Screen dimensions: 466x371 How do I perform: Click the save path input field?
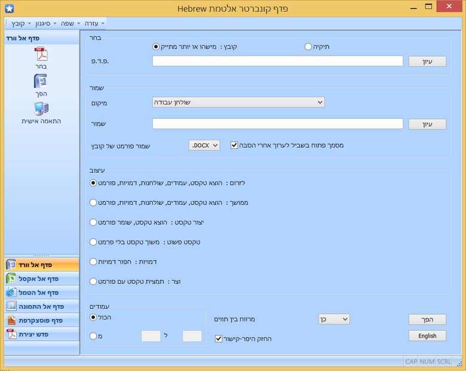278,124
